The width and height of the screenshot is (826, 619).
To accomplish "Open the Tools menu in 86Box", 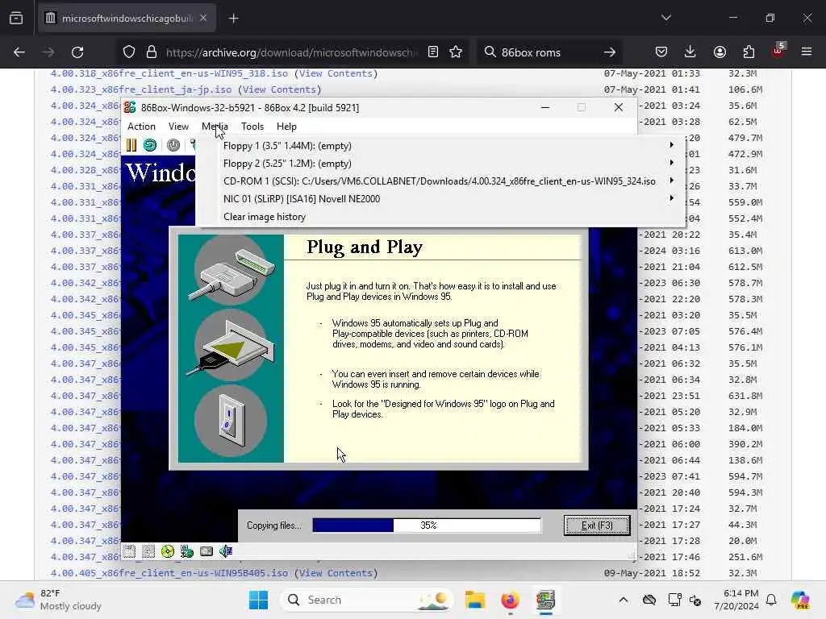I will [x=252, y=127].
